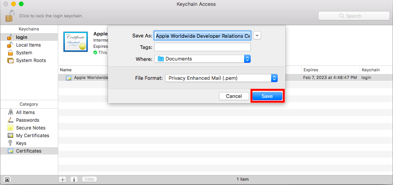Cancel the export dialog
The height and width of the screenshot is (185, 393).
tap(234, 96)
